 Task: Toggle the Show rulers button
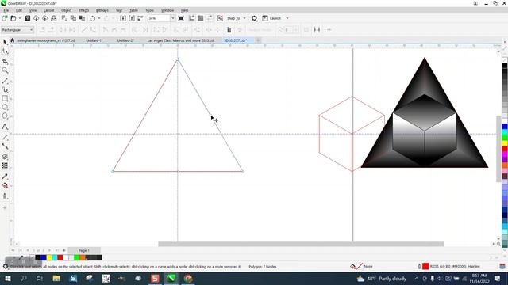pyautogui.click(x=192, y=18)
